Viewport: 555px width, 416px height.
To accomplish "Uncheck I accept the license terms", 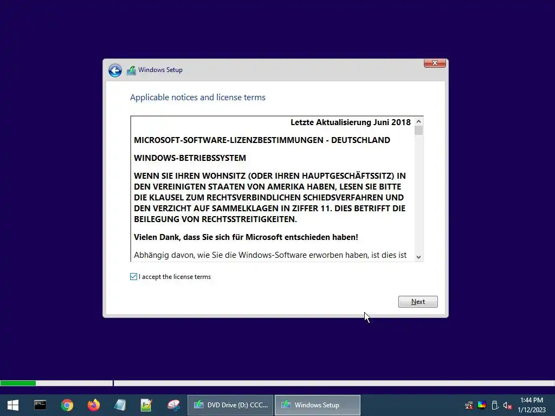I will (133, 277).
